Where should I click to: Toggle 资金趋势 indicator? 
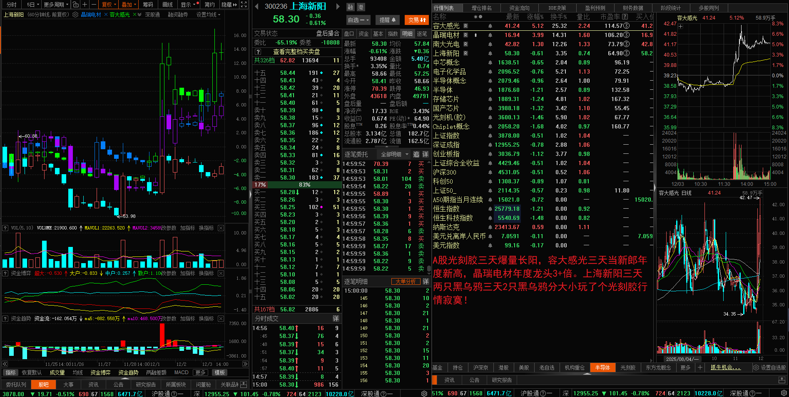click(128, 372)
